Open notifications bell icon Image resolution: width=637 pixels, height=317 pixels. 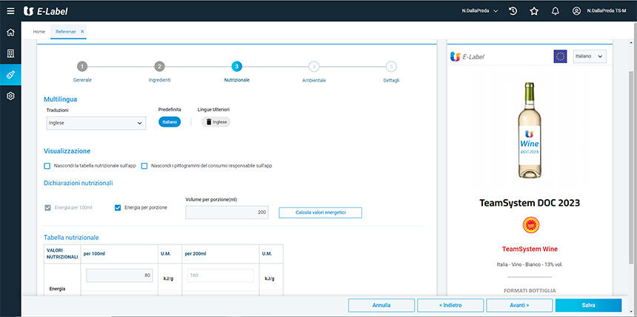click(x=556, y=11)
